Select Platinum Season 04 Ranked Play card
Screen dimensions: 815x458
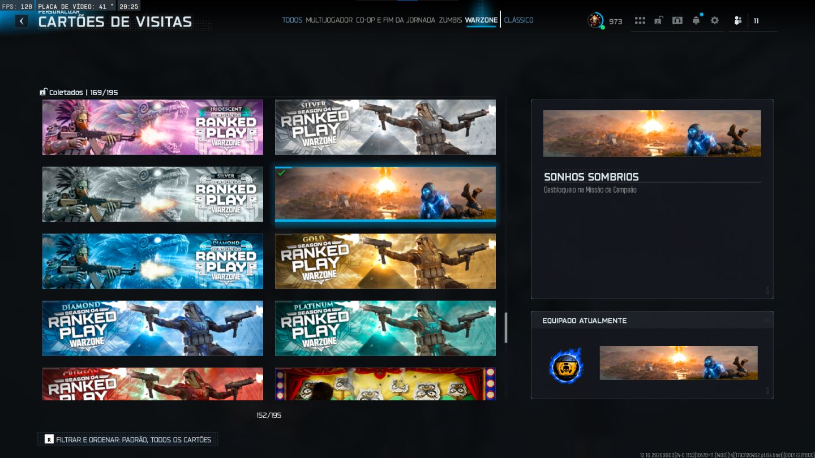point(385,328)
